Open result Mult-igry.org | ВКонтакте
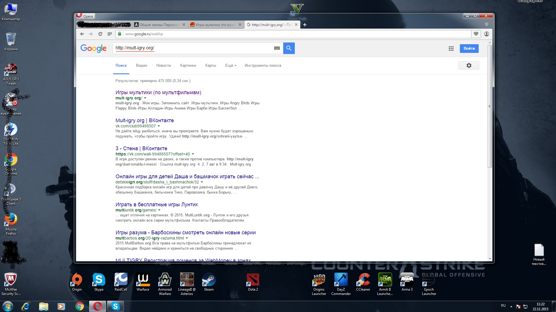The width and height of the screenshot is (556, 312). [145, 120]
